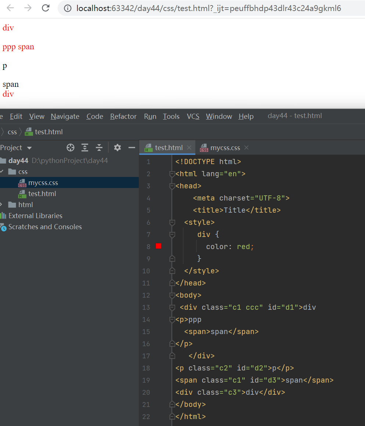Fold the div rule at line 7
Screen dimensions: 365x426
pos(172,234)
